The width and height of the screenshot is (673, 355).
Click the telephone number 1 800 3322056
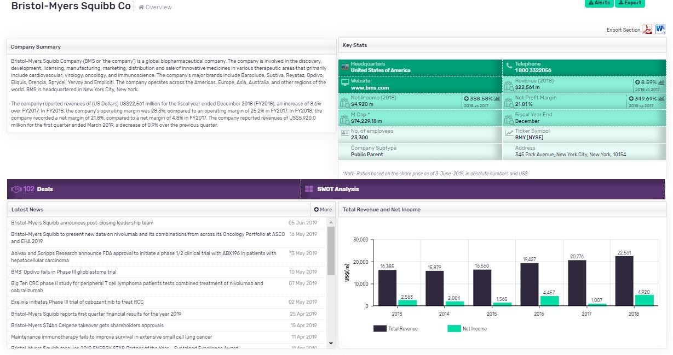[533, 70]
